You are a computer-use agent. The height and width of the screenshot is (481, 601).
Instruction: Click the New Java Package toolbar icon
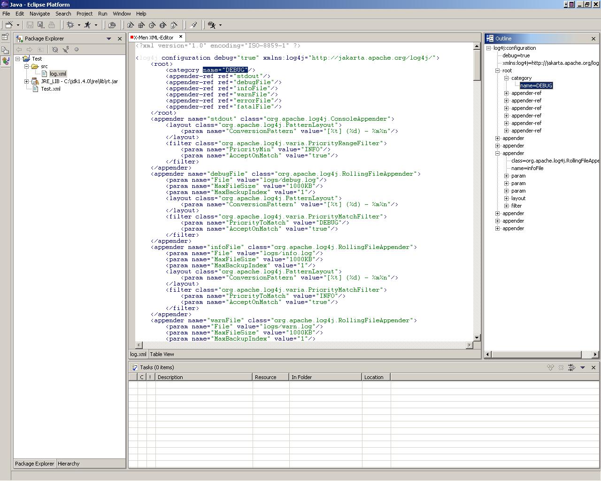pos(141,25)
